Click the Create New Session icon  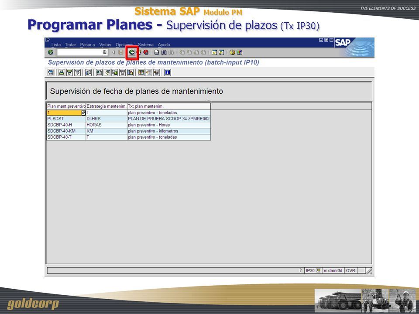point(214,52)
